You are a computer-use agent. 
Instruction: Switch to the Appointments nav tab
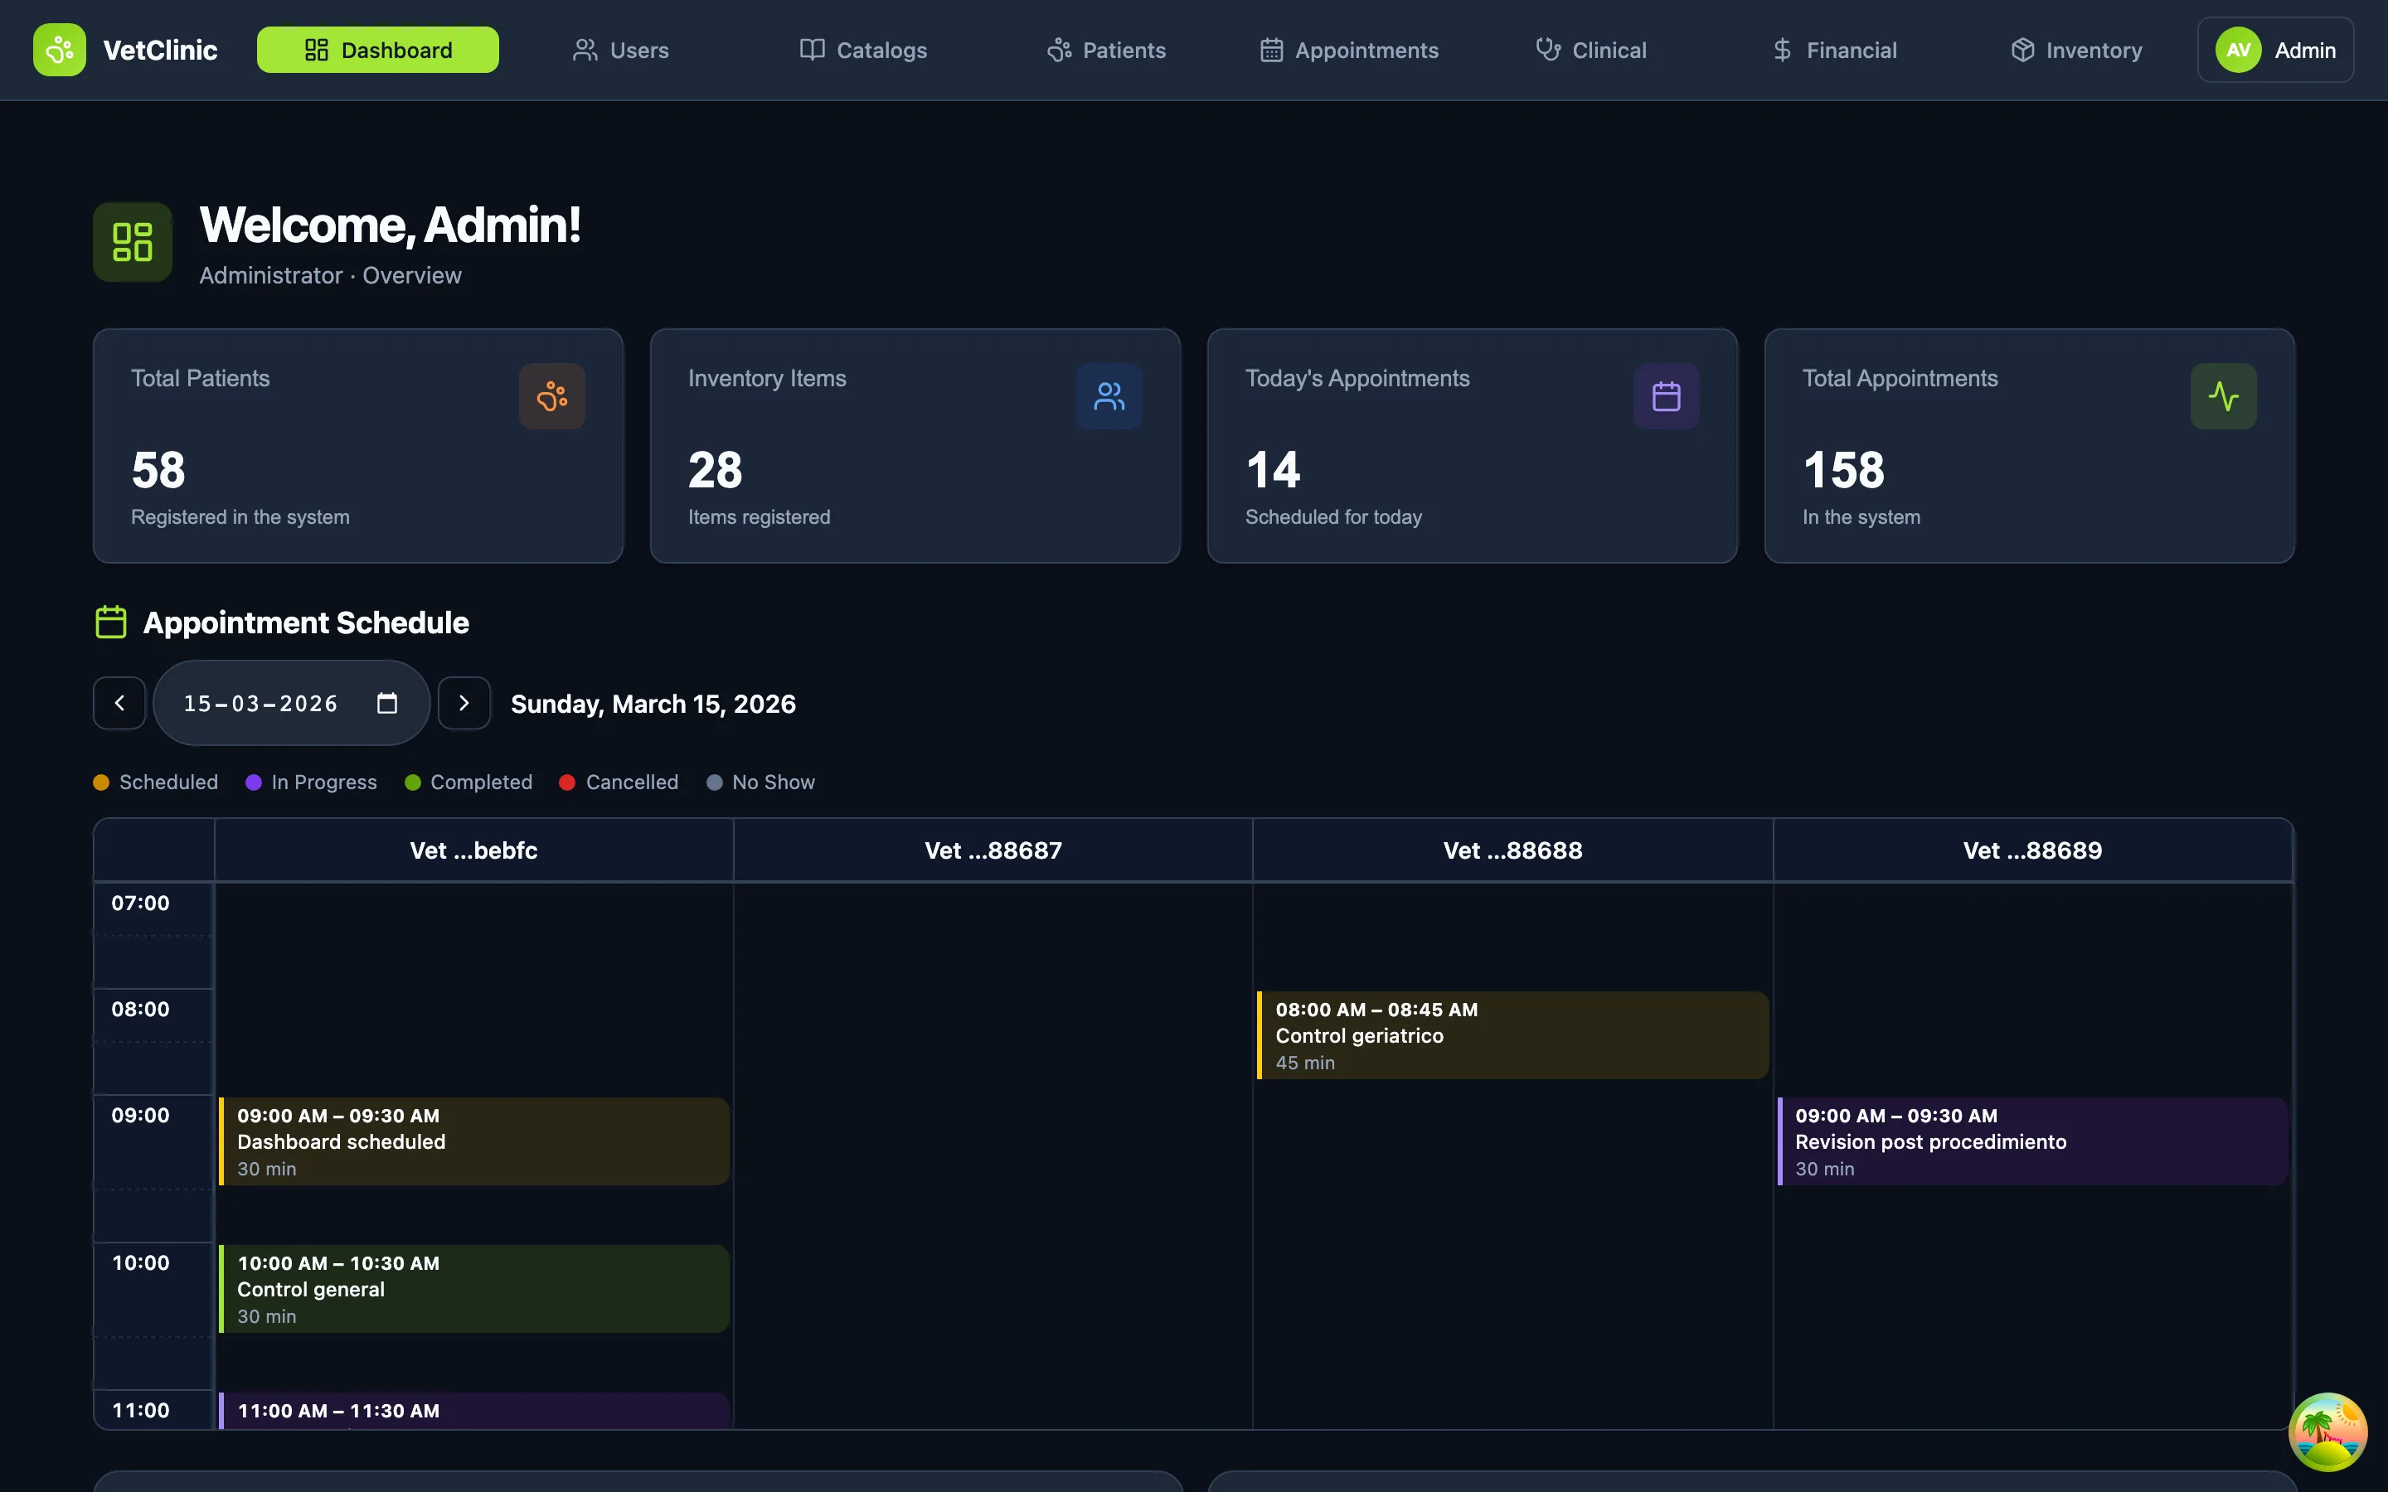(1349, 50)
